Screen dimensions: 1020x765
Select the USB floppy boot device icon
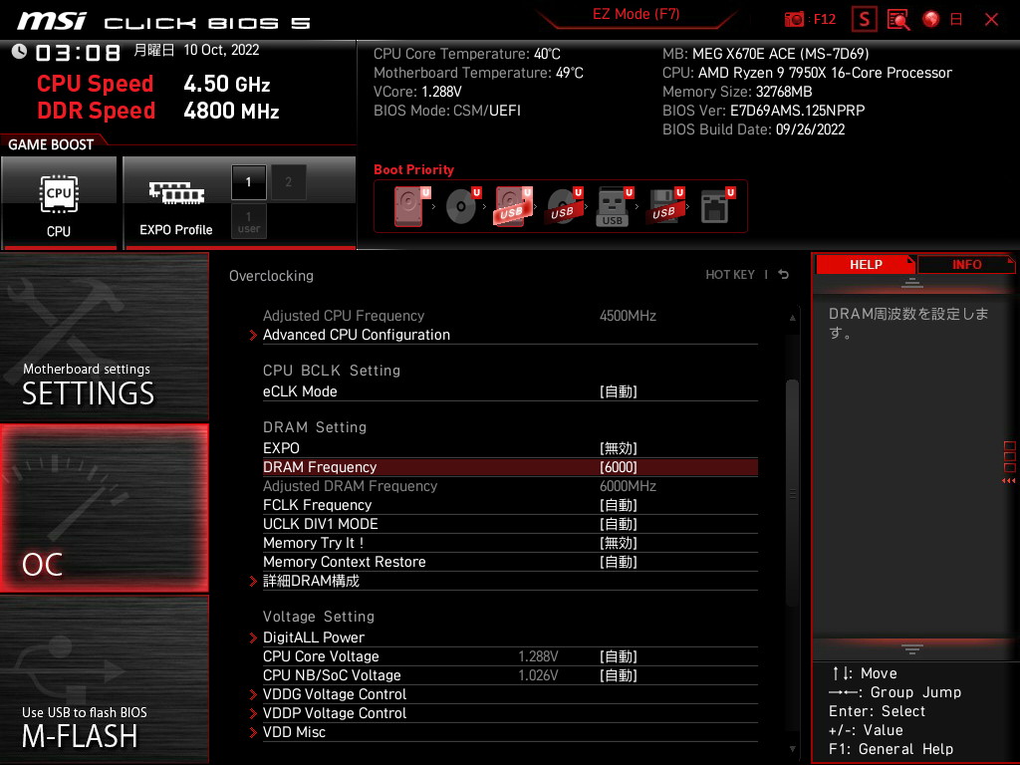tap(665, 206)
